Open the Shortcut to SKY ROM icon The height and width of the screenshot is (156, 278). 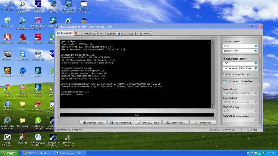[x=84, y=7]
